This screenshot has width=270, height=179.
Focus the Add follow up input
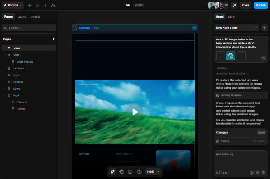pyautogui.click(x=241, y=160)
